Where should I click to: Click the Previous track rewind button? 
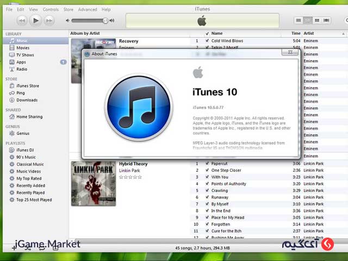click(x=22, y=21)
